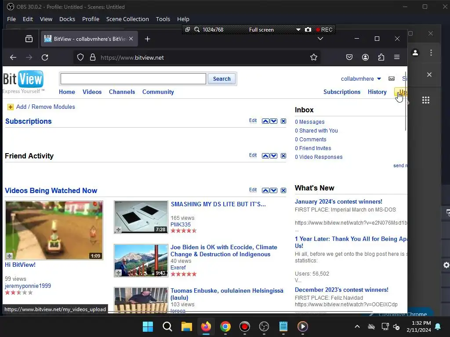Screen dimensions: 450x337
Task: Click the padlock site info icon
Action: (92, 57)
